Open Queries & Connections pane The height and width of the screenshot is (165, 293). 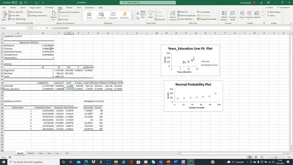click(x=69, y=12)
